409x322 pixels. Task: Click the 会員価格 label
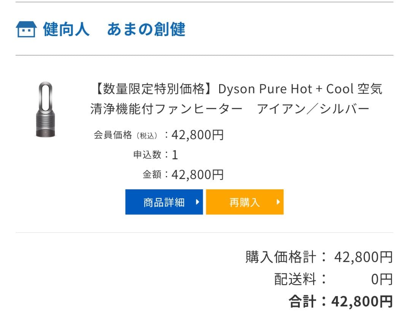tap(113, 135)
